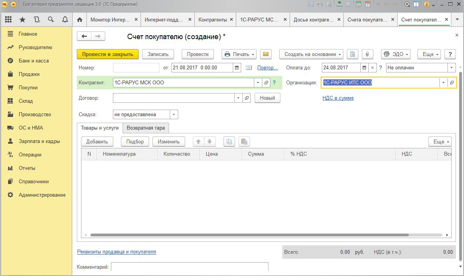Navigate forward with the right arrow
Image resolution: width=464 pixels, height=276 pixels.
tap(98, 36)
